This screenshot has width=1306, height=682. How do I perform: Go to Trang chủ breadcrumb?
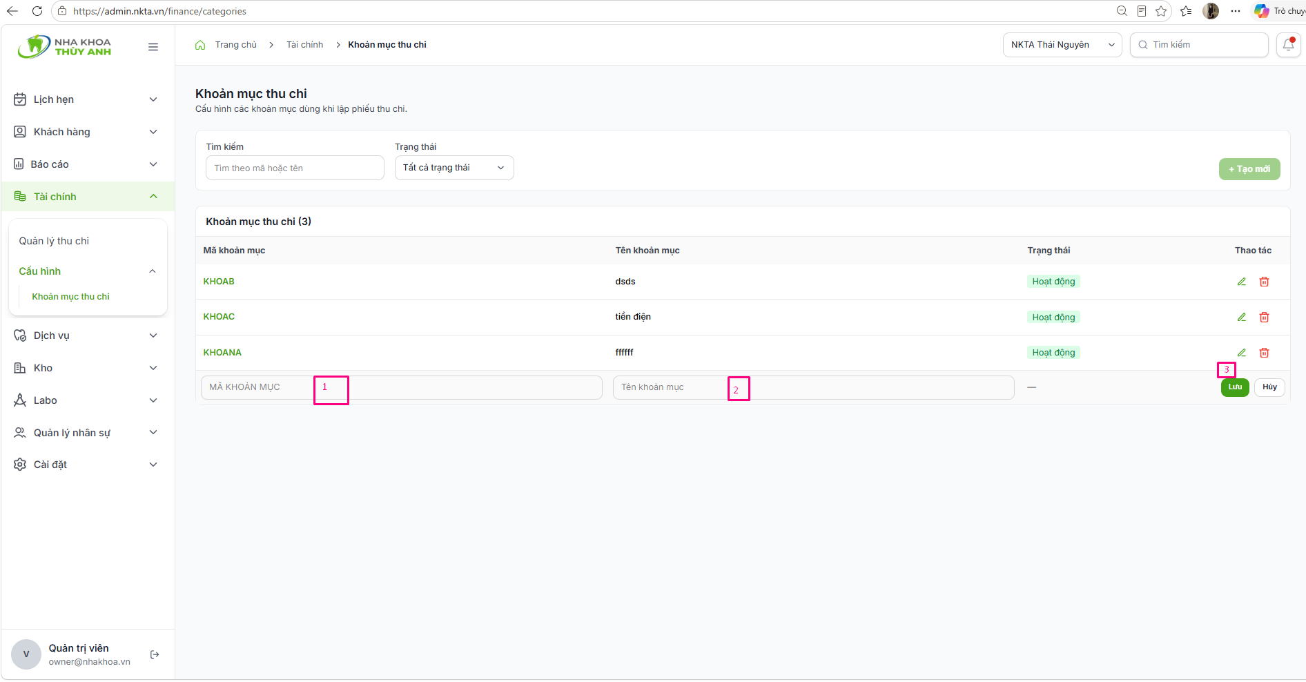pyautogui.click(x=235, y=45)
